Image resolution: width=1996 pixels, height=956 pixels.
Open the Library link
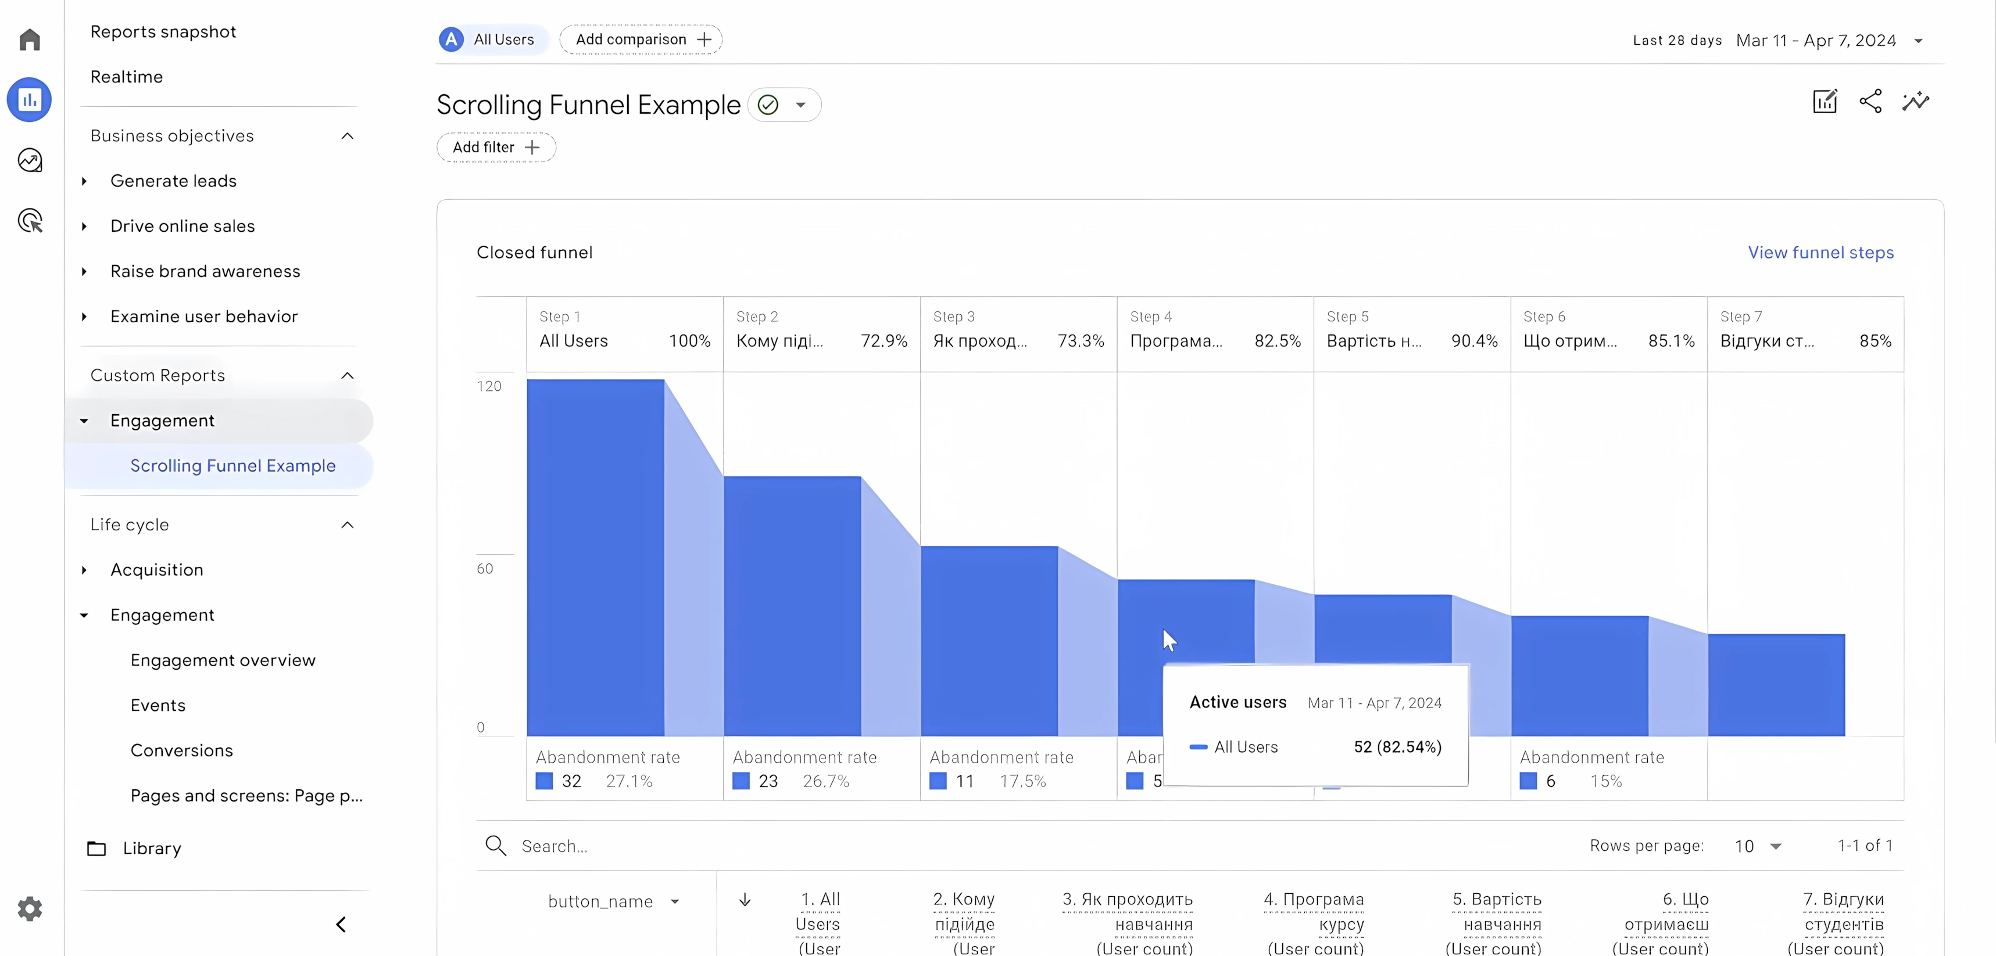point(152,849)
